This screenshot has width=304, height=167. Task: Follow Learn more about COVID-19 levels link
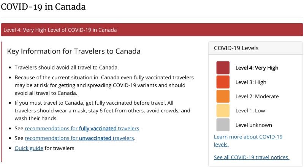pos(248,140)
